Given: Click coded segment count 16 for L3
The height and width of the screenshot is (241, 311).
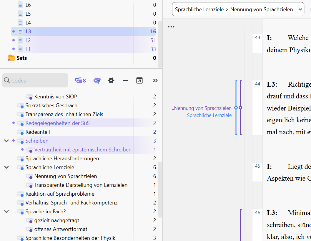Looking at the screenshot, I should [153, 32].
